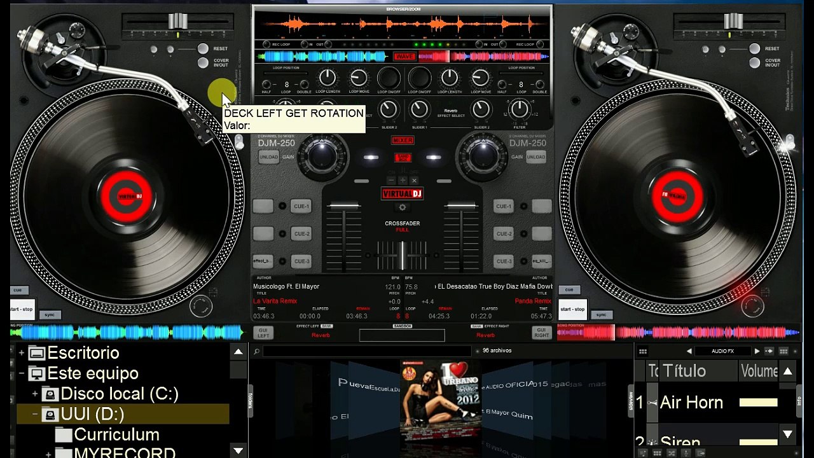The image size is (814, 458).
Task: Click the plus button under SANDBOX
Action: 402,181
